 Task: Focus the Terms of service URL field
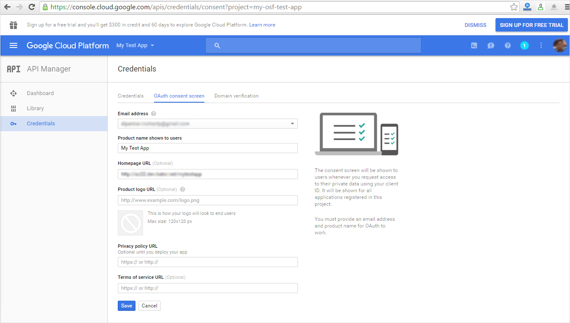(x=208, y=288)
